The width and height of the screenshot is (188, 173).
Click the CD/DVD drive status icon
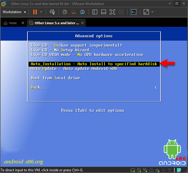coord(139,170)
